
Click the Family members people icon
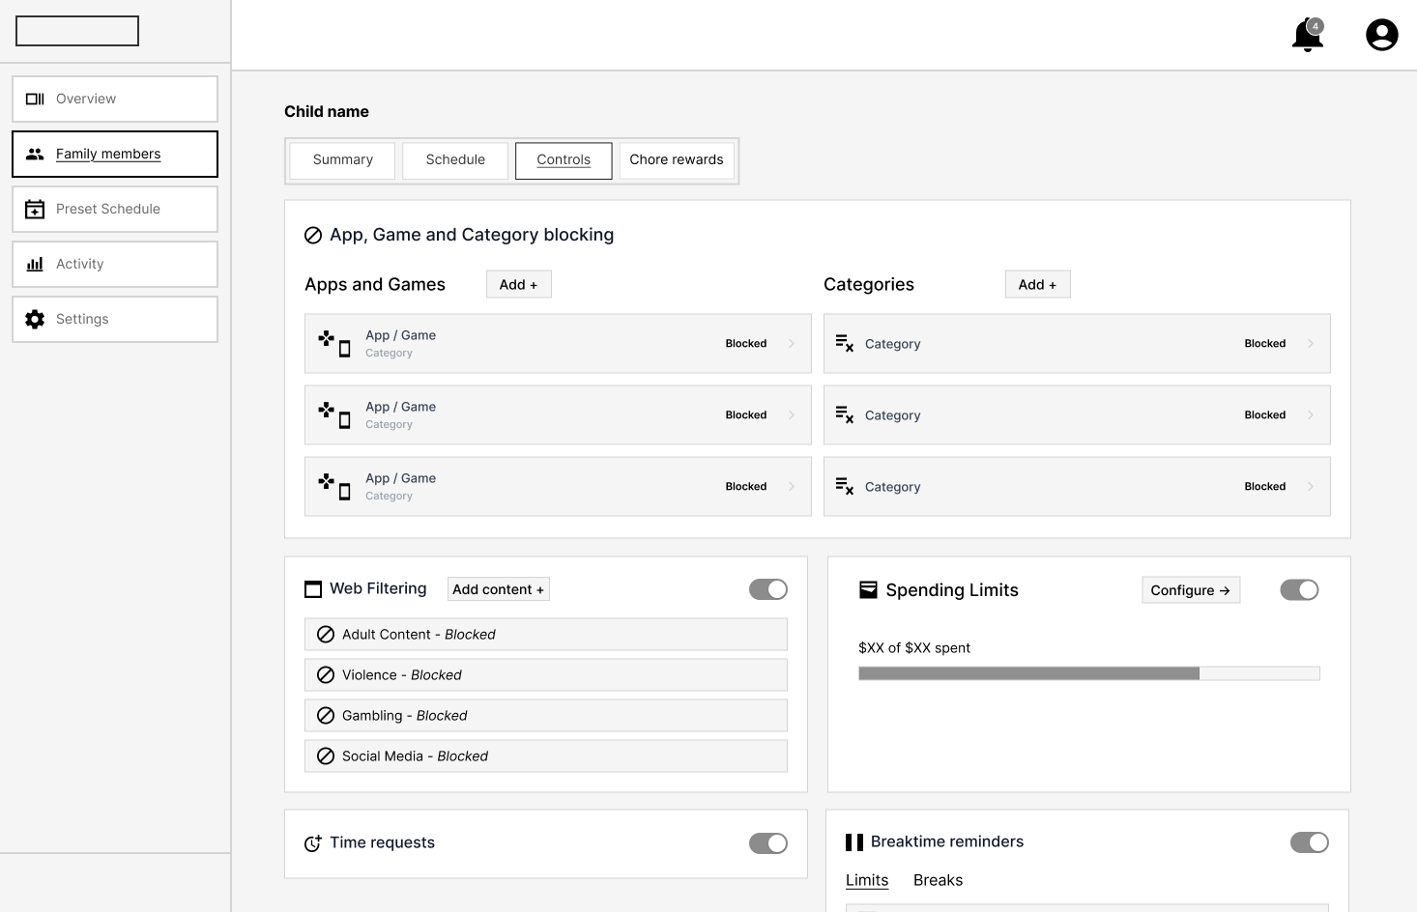coord(35,154)
